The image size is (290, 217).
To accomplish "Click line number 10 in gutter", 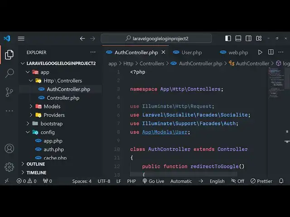I will pyautogui.click(x=117, y=149).
